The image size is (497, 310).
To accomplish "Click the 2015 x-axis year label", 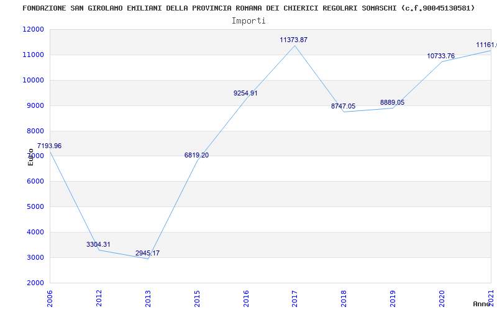I will 197,298.
